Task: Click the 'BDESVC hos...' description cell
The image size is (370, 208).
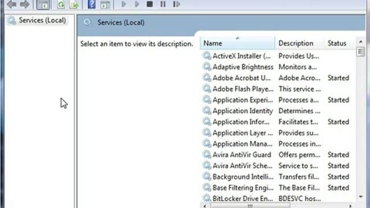Action: tap(299, 199)
